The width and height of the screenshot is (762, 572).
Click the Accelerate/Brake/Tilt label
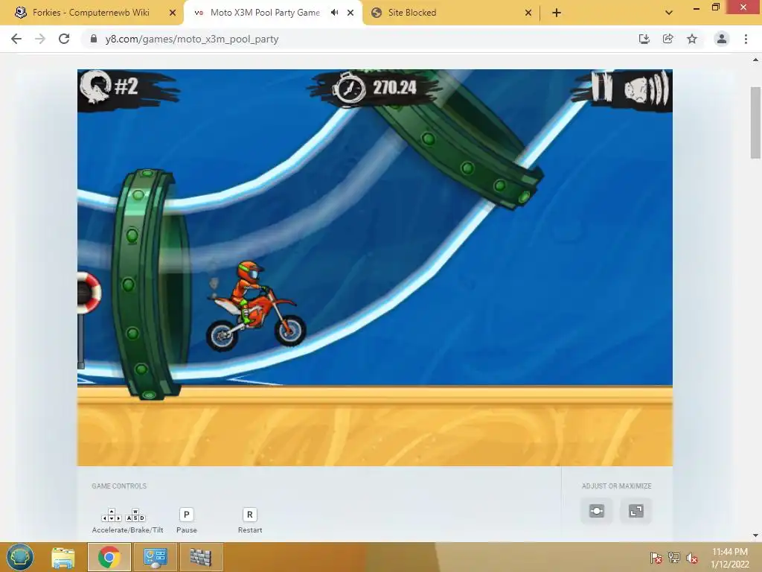(128, 530)
